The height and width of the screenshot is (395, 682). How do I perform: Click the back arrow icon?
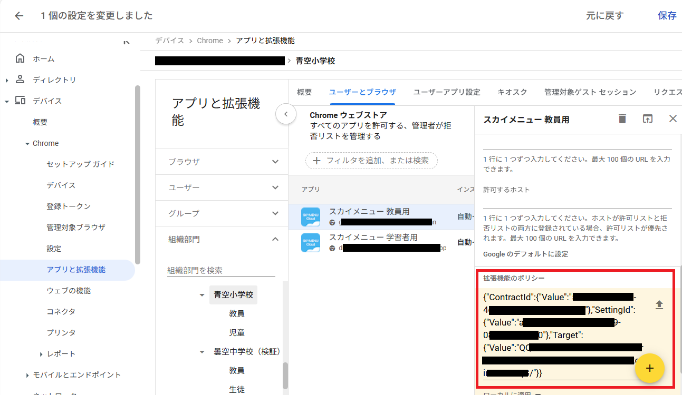pos(19,16)
